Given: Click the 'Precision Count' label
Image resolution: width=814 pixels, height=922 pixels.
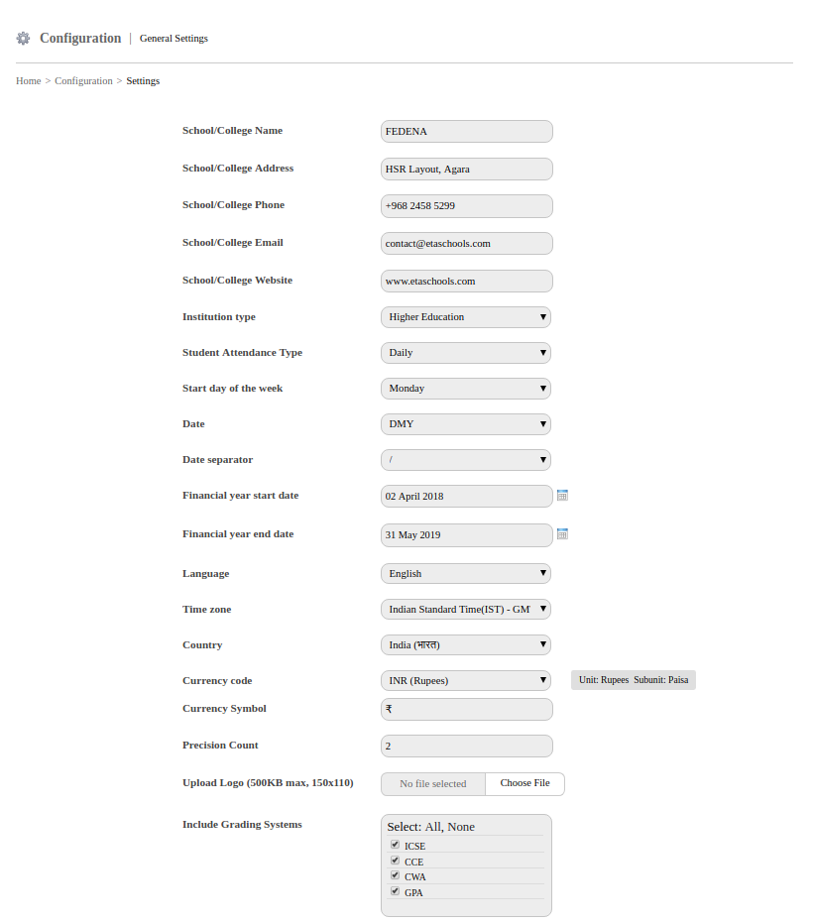Looking at the screenshot, I should pos(220,745).
